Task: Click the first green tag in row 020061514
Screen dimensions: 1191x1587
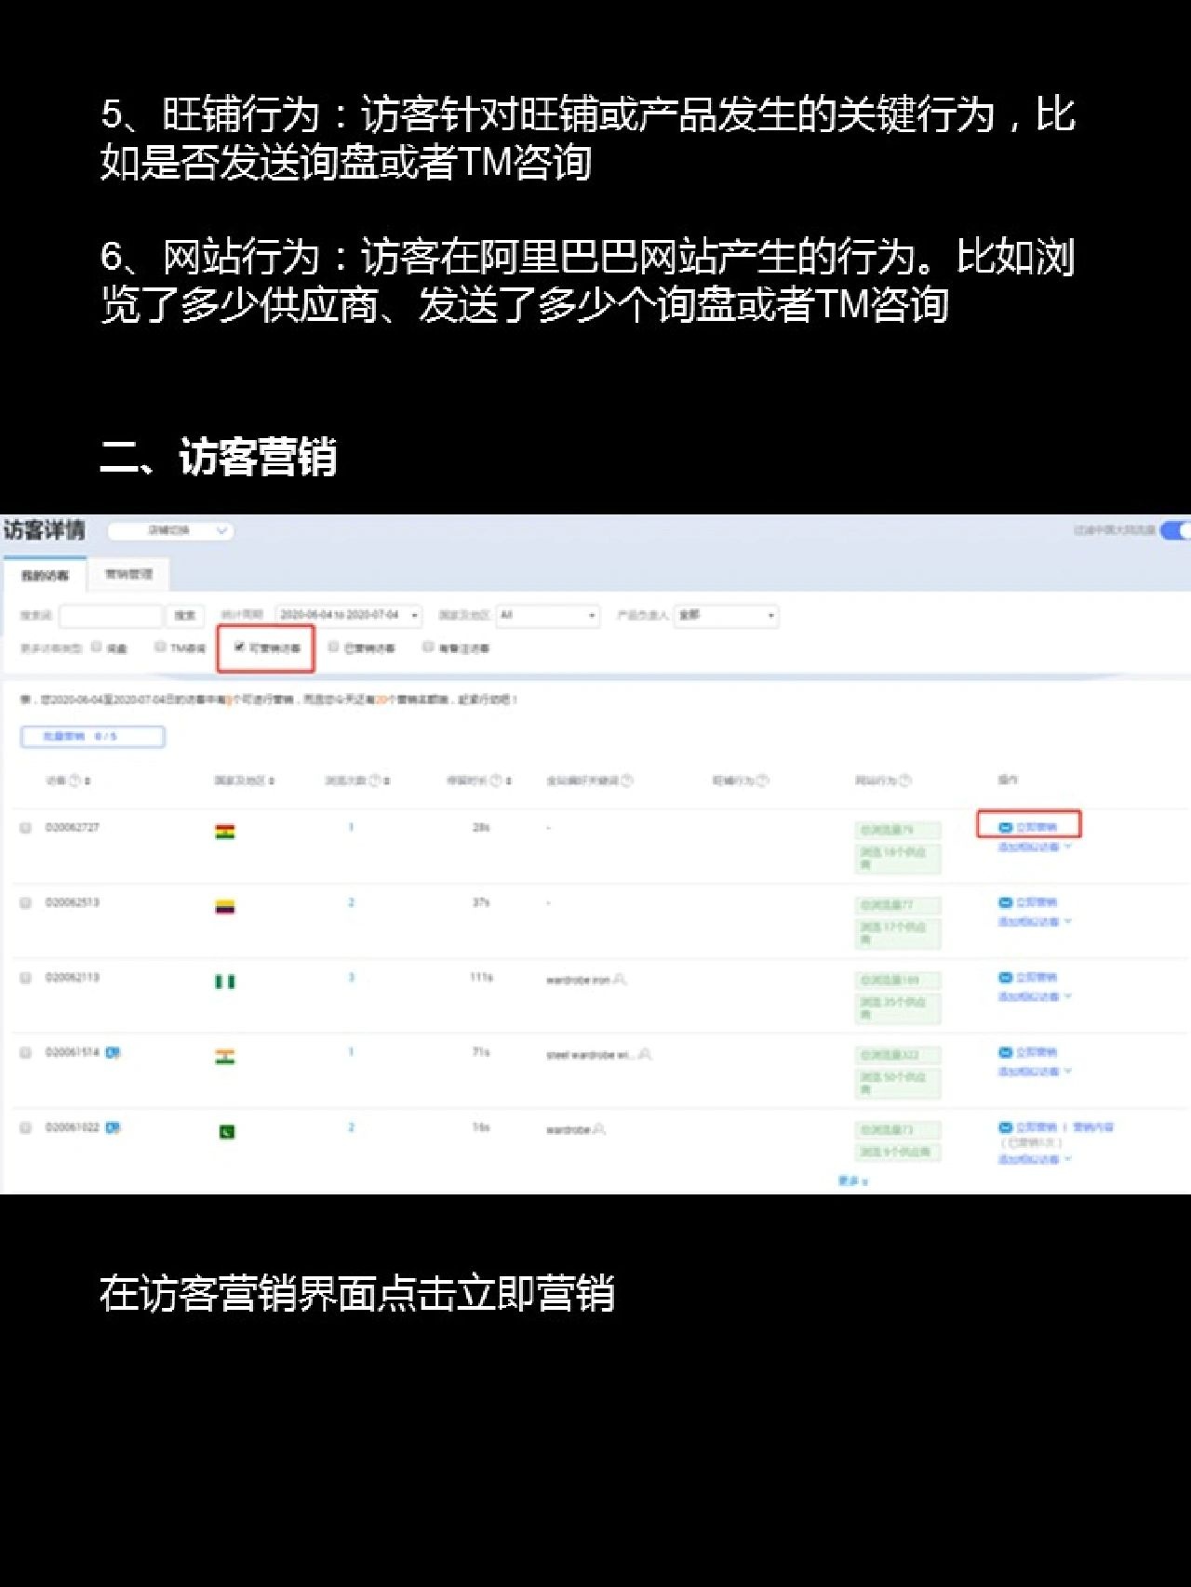Action: [x=899, y=1056]
